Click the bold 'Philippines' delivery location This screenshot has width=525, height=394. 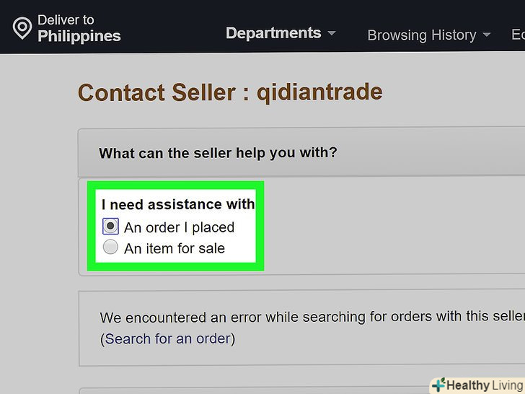pyautogui.click(x=79, y=36)
